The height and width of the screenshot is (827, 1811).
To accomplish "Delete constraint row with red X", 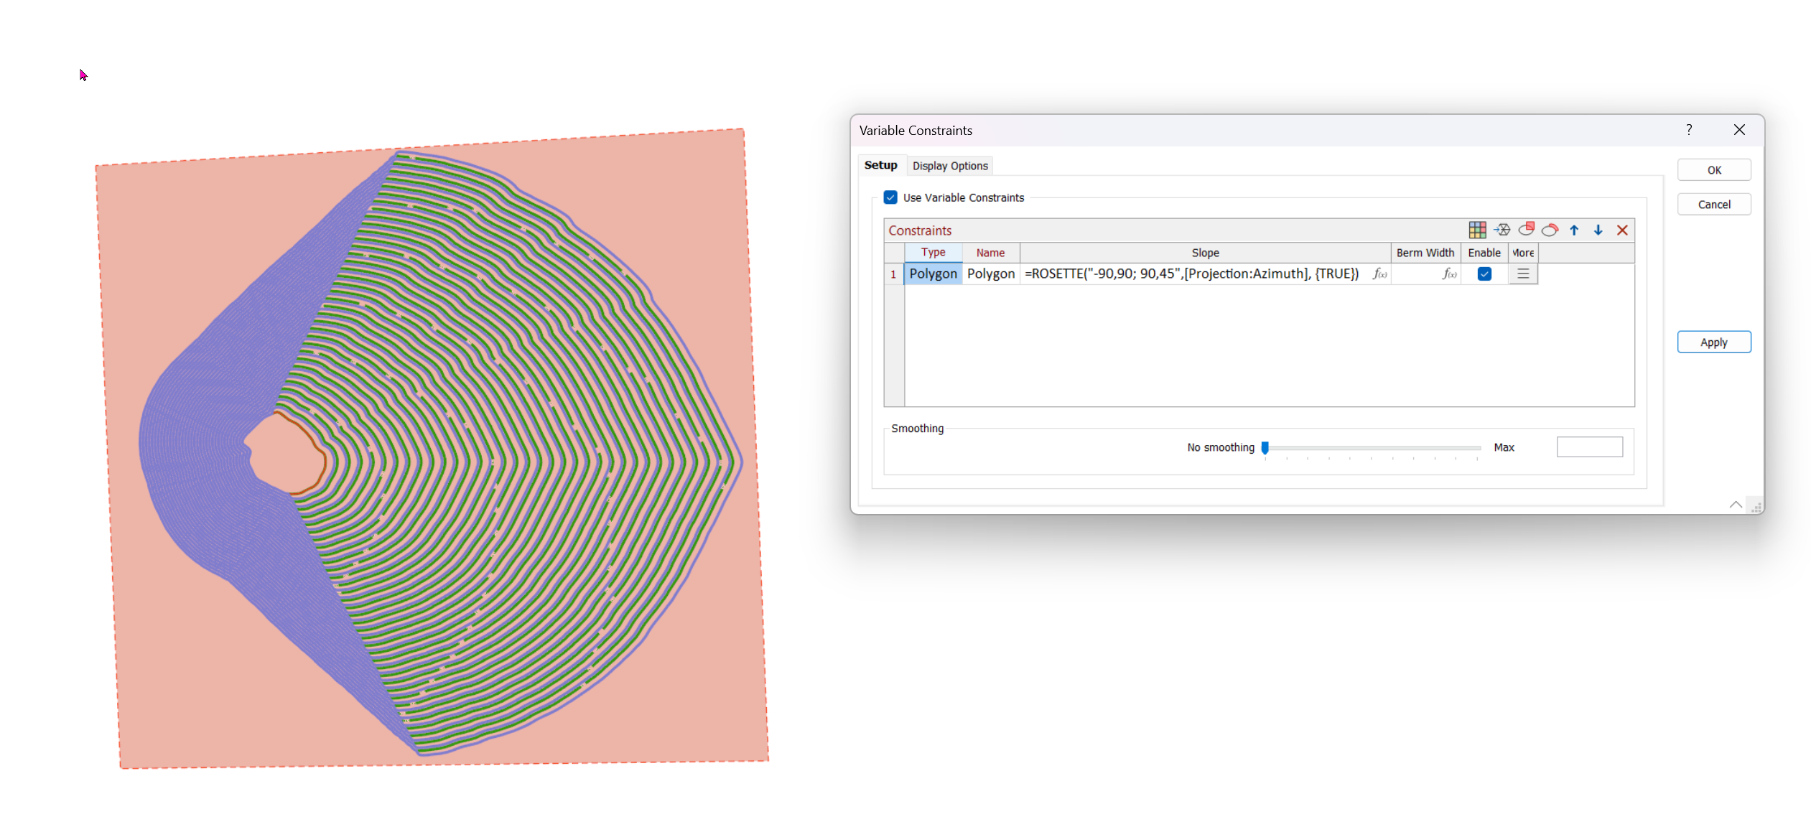I will coord(1622,230).
